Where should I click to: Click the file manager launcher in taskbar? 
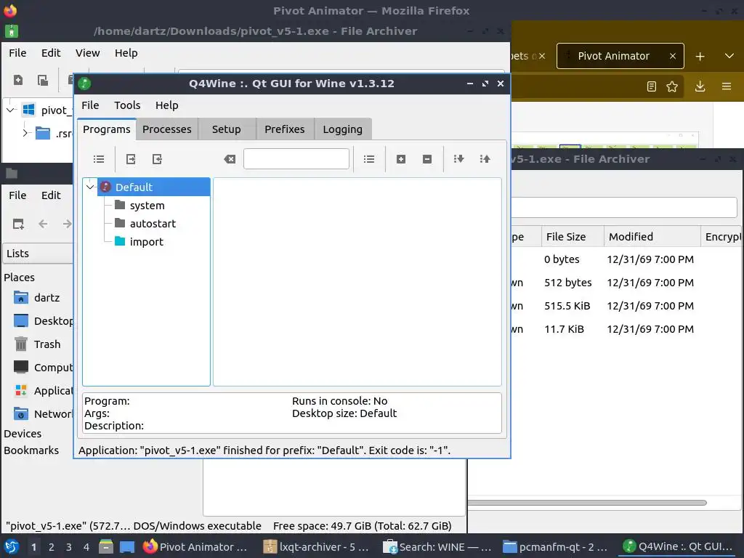click(x=106, y=546)
